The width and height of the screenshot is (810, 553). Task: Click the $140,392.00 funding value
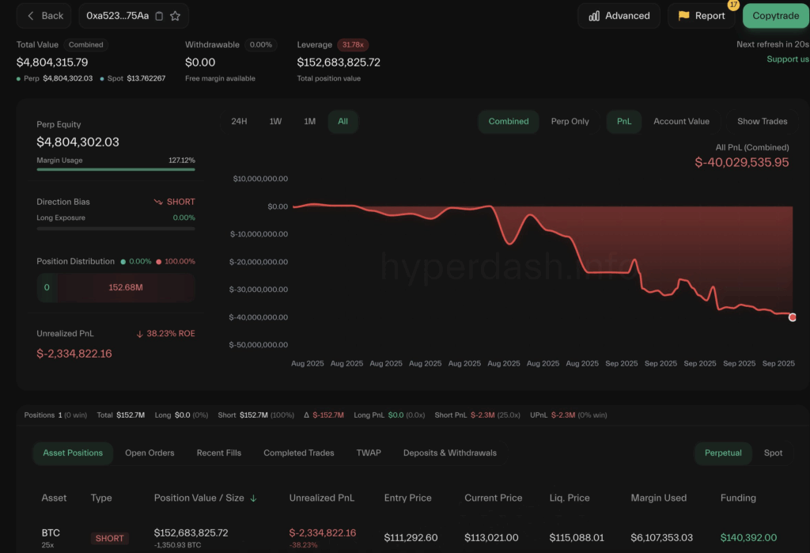pos(748,538)
